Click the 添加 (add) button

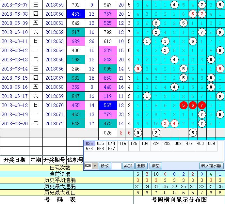coord(128,165)
